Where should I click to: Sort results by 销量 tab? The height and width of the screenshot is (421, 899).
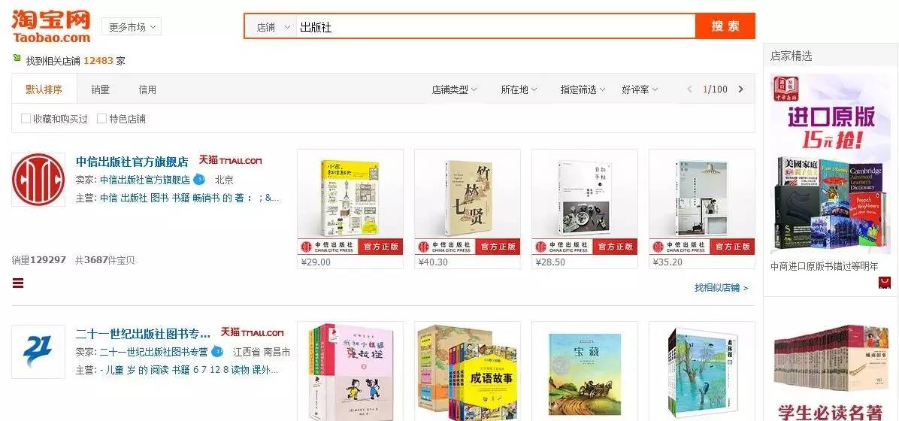100,89
